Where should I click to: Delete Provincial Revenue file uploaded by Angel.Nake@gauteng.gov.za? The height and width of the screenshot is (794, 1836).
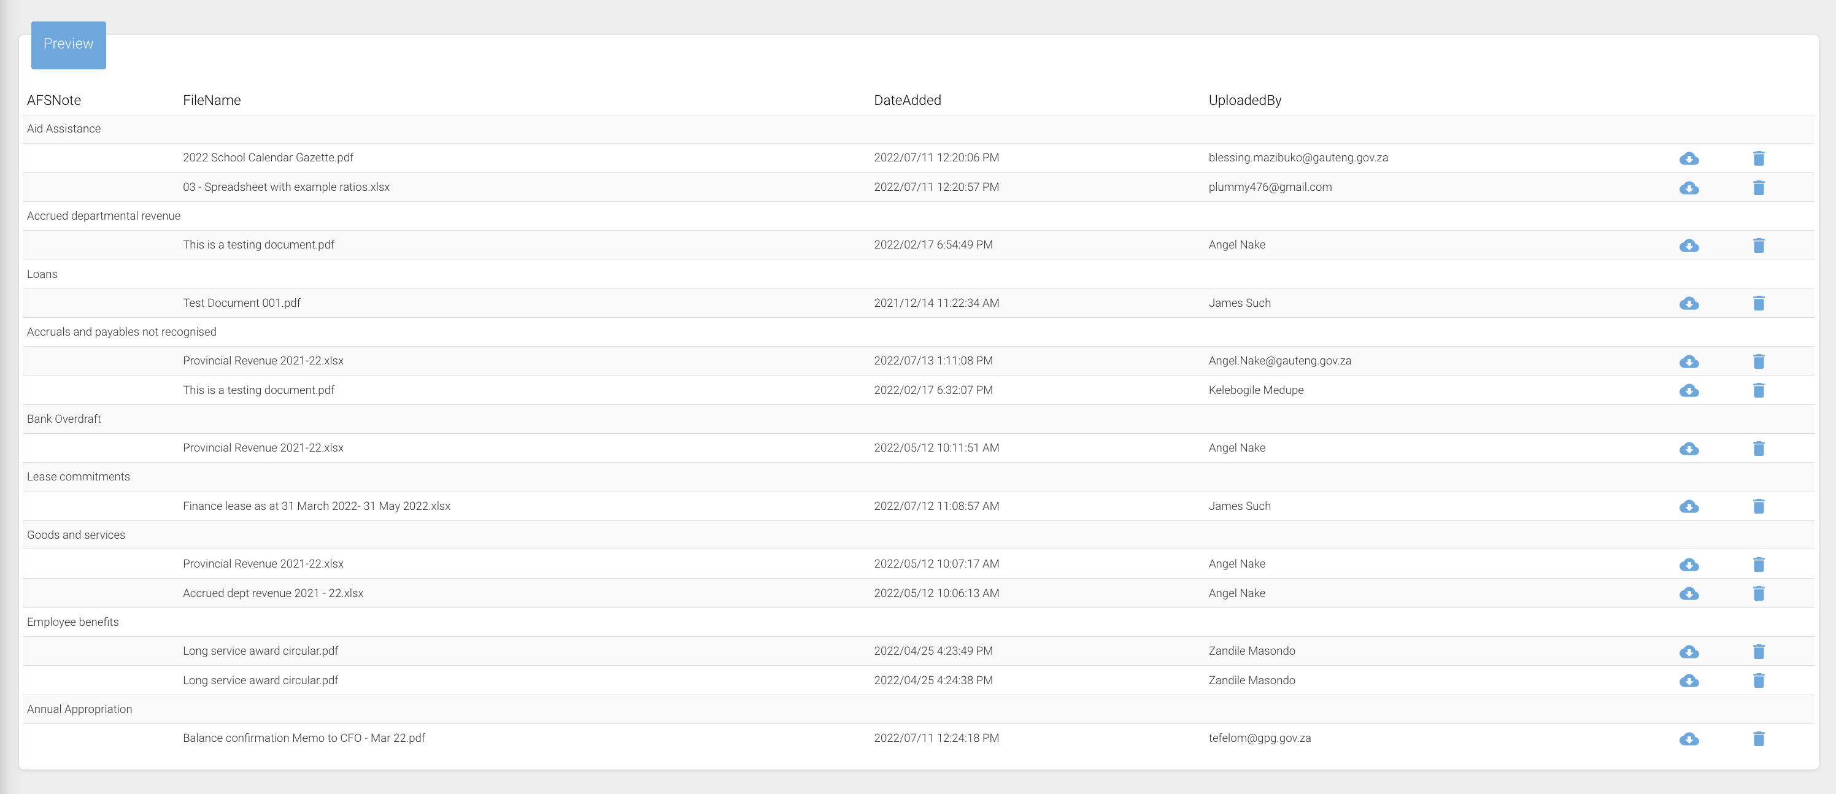(x=1758, y=361)
